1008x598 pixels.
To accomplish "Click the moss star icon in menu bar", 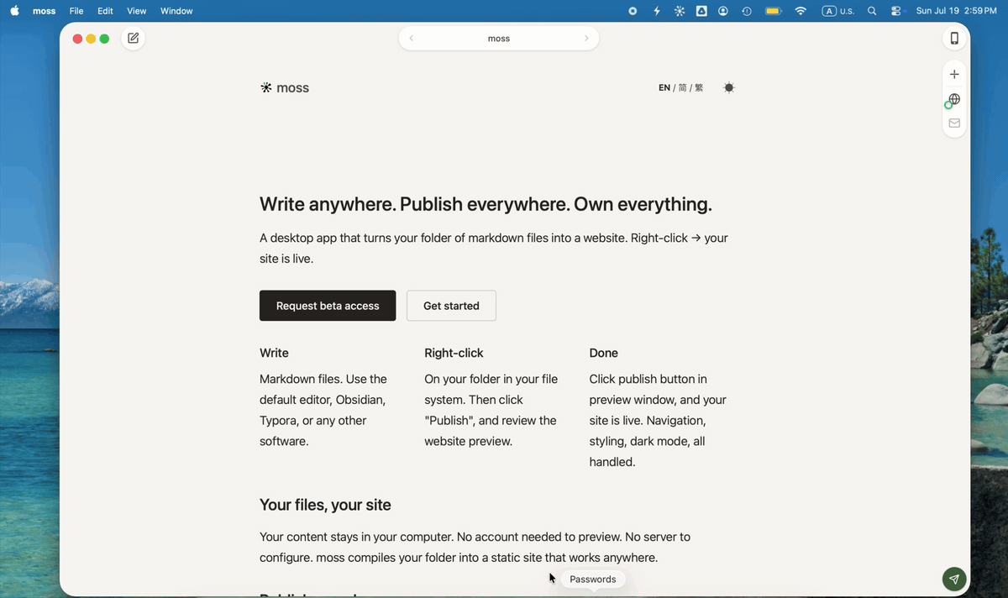I will click(680, 11).
